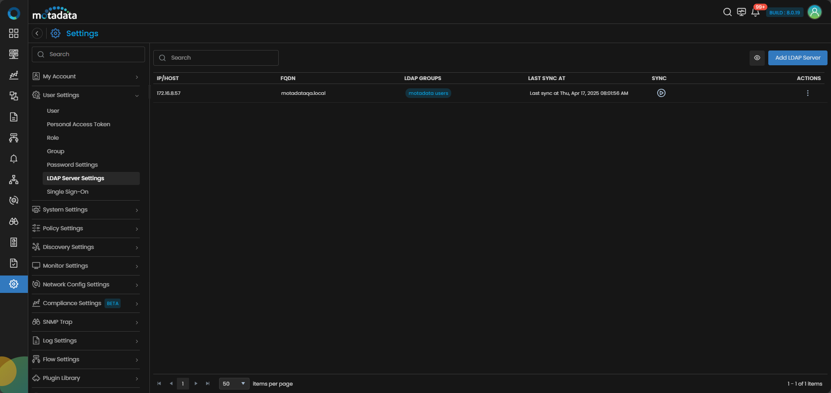
Task: Select User under User Settings
Action: click(x=53, y=111)
